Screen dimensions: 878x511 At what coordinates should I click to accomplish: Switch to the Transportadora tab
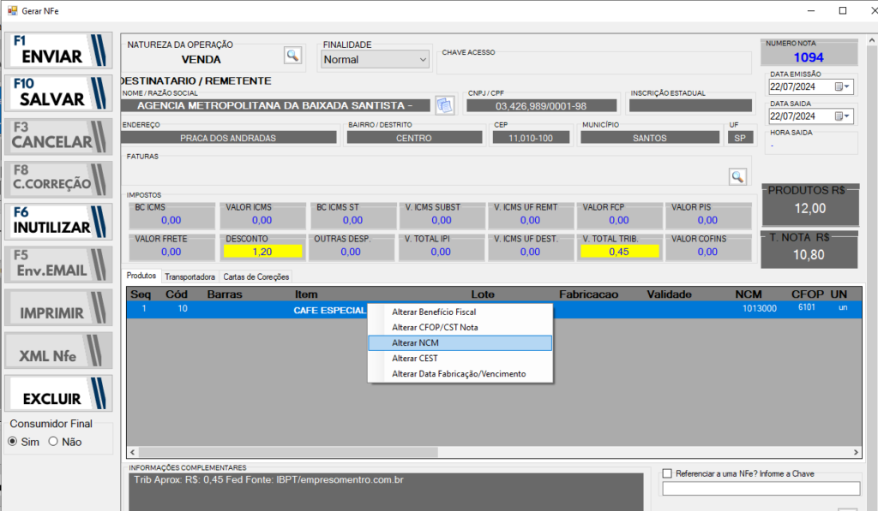(x=189, y=276)
